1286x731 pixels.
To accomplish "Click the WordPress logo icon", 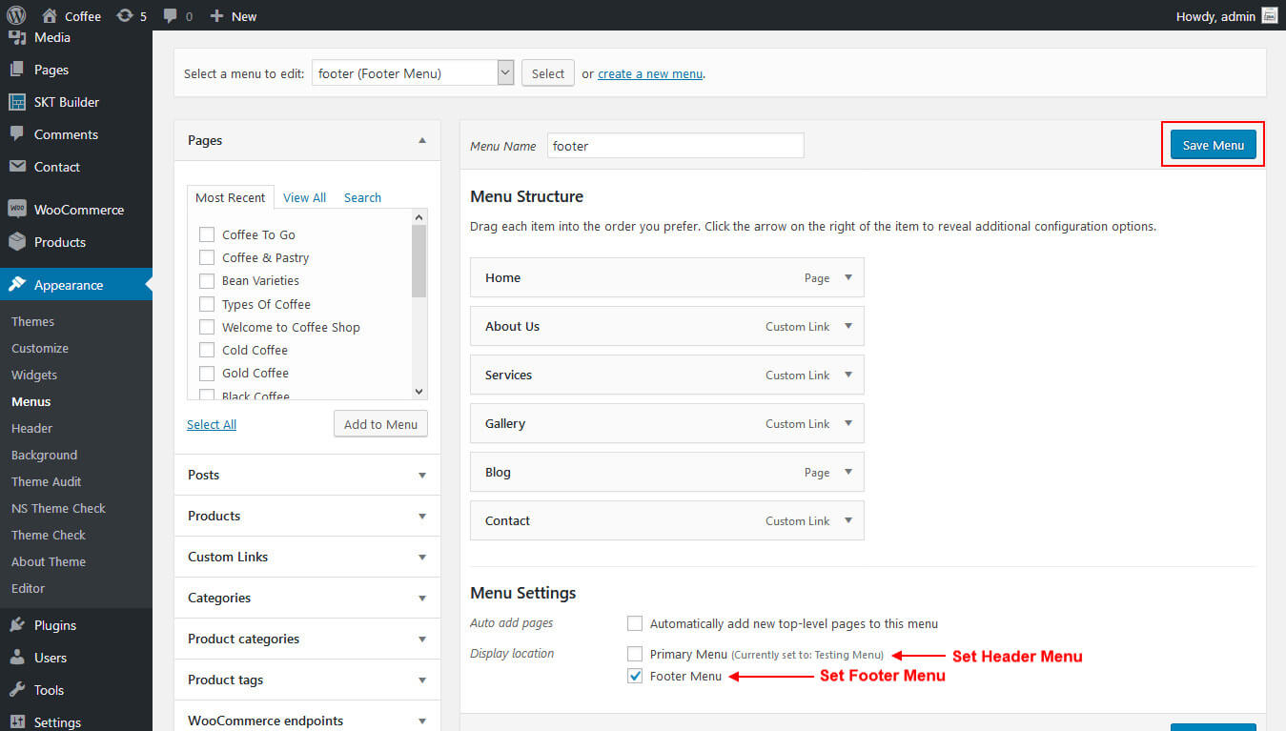I will [x=16, y=15].
